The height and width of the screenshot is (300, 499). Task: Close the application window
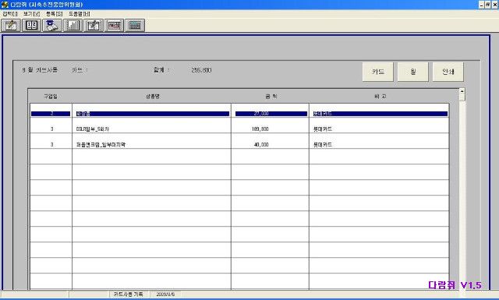[x=495, y=5]
